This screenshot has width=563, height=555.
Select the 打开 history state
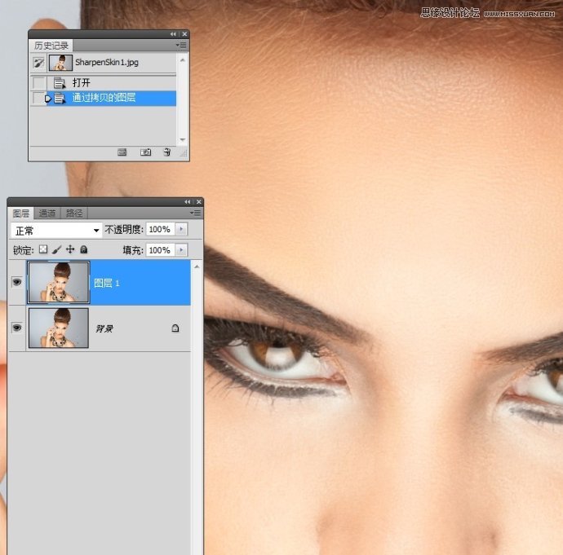coord(103,83)
